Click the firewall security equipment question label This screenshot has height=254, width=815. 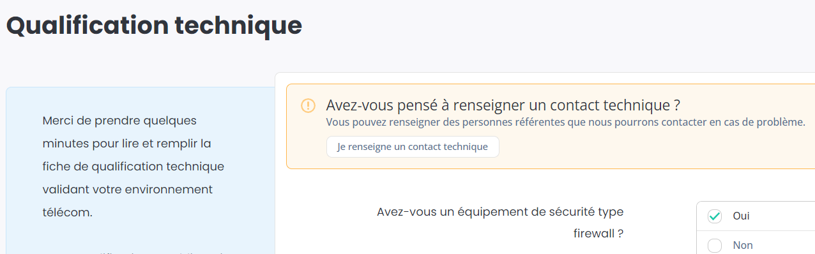point(500,223)
